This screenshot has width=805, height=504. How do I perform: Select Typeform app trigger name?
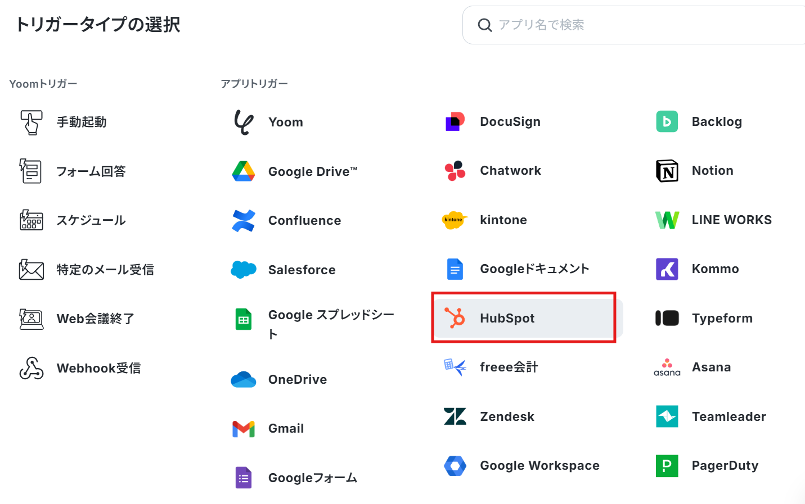(722, 318)
